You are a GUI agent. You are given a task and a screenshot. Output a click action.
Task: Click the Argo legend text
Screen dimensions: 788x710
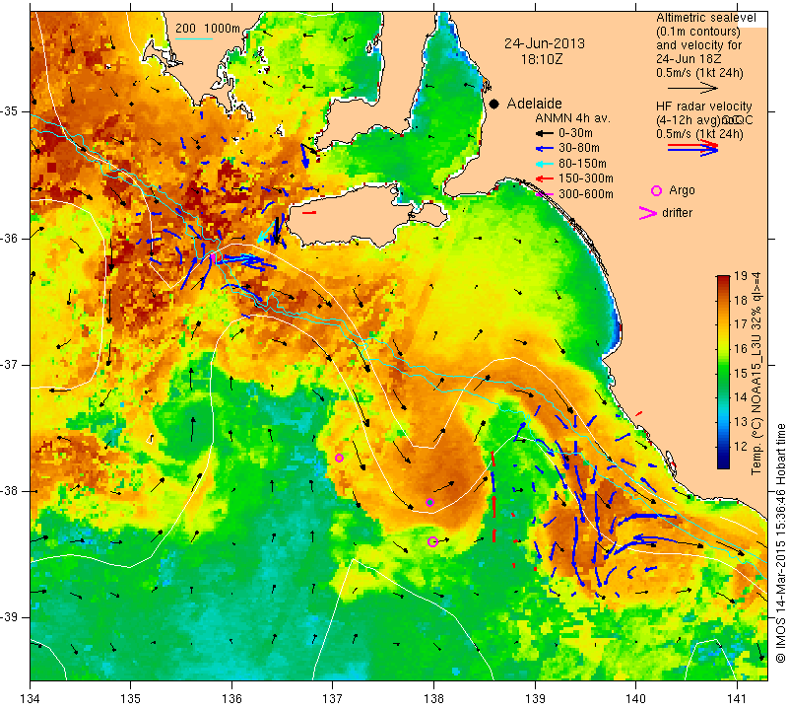click(x=682, y=190)
